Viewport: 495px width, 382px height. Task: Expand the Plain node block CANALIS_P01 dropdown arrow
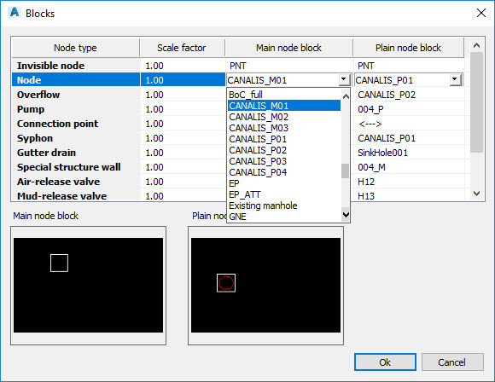tap(455, 79)
